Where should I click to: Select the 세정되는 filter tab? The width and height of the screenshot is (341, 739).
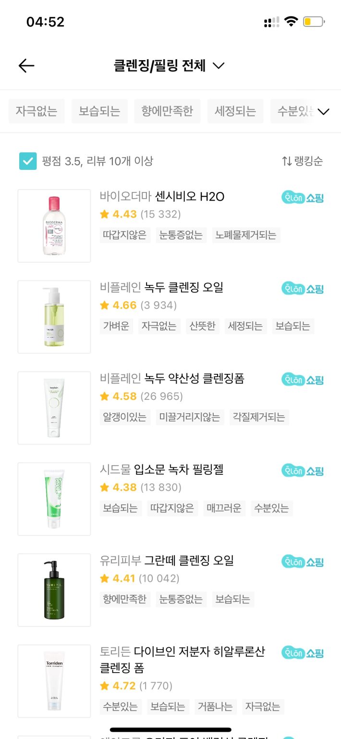236,111
